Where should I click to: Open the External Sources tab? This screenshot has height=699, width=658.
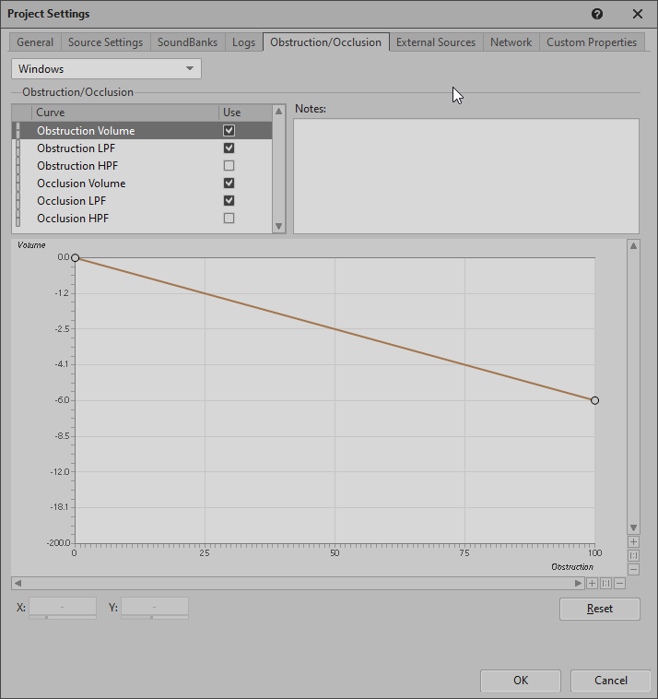click(436, 42)
